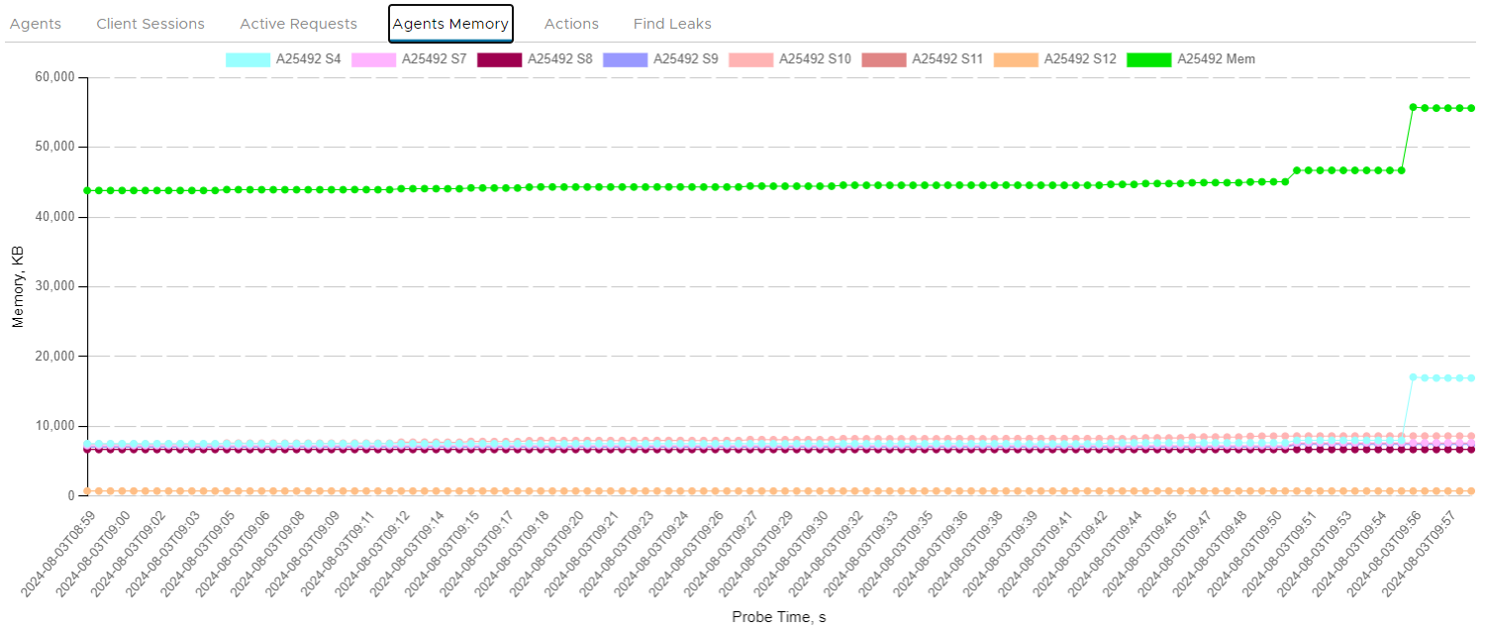Switch to the Find Leaks tab
The image size is (1485, 630).
pos(672,24)
